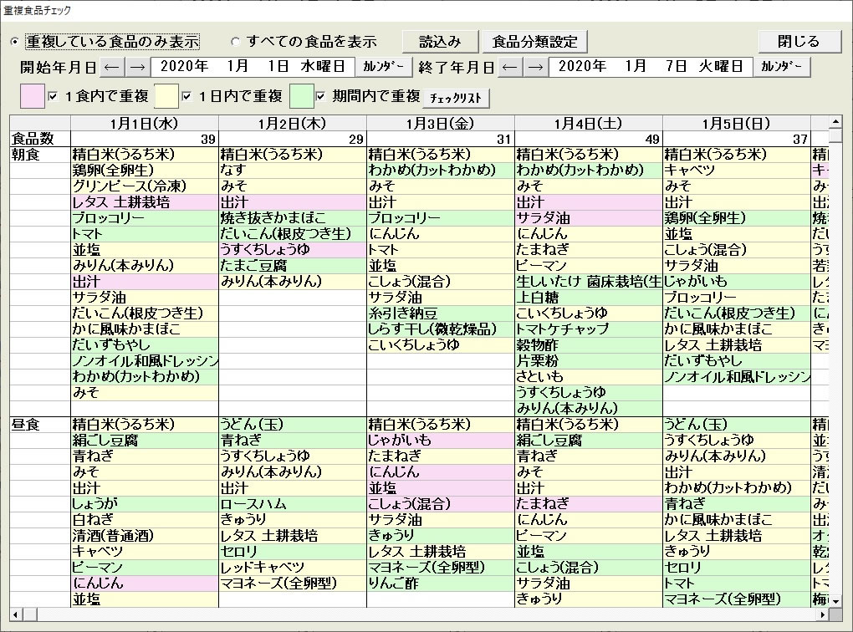Click the 閉じる button

pos(799,41)
